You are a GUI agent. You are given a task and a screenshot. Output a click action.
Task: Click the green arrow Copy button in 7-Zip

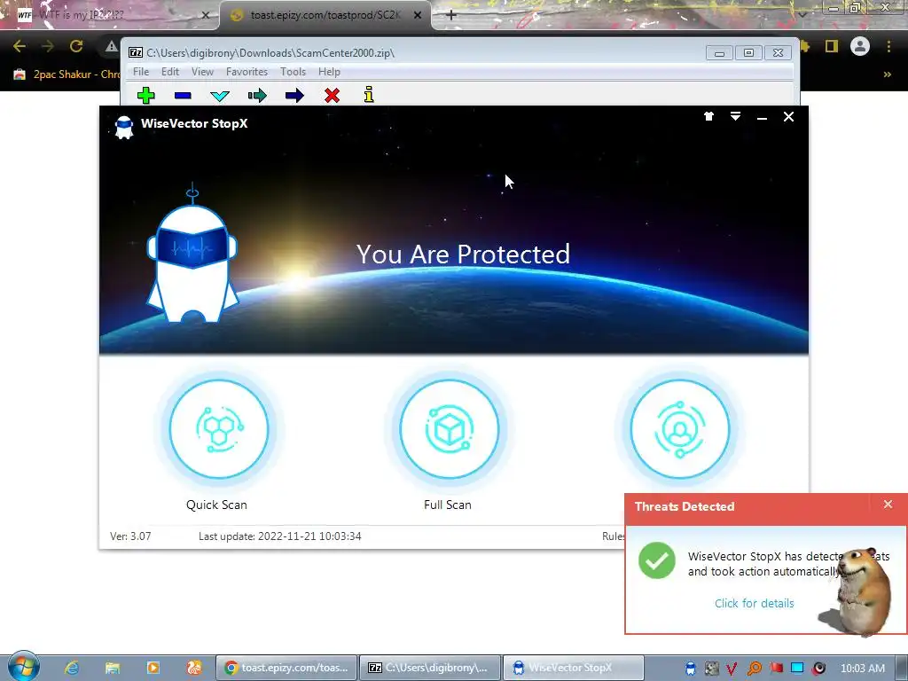coord(257,96)
